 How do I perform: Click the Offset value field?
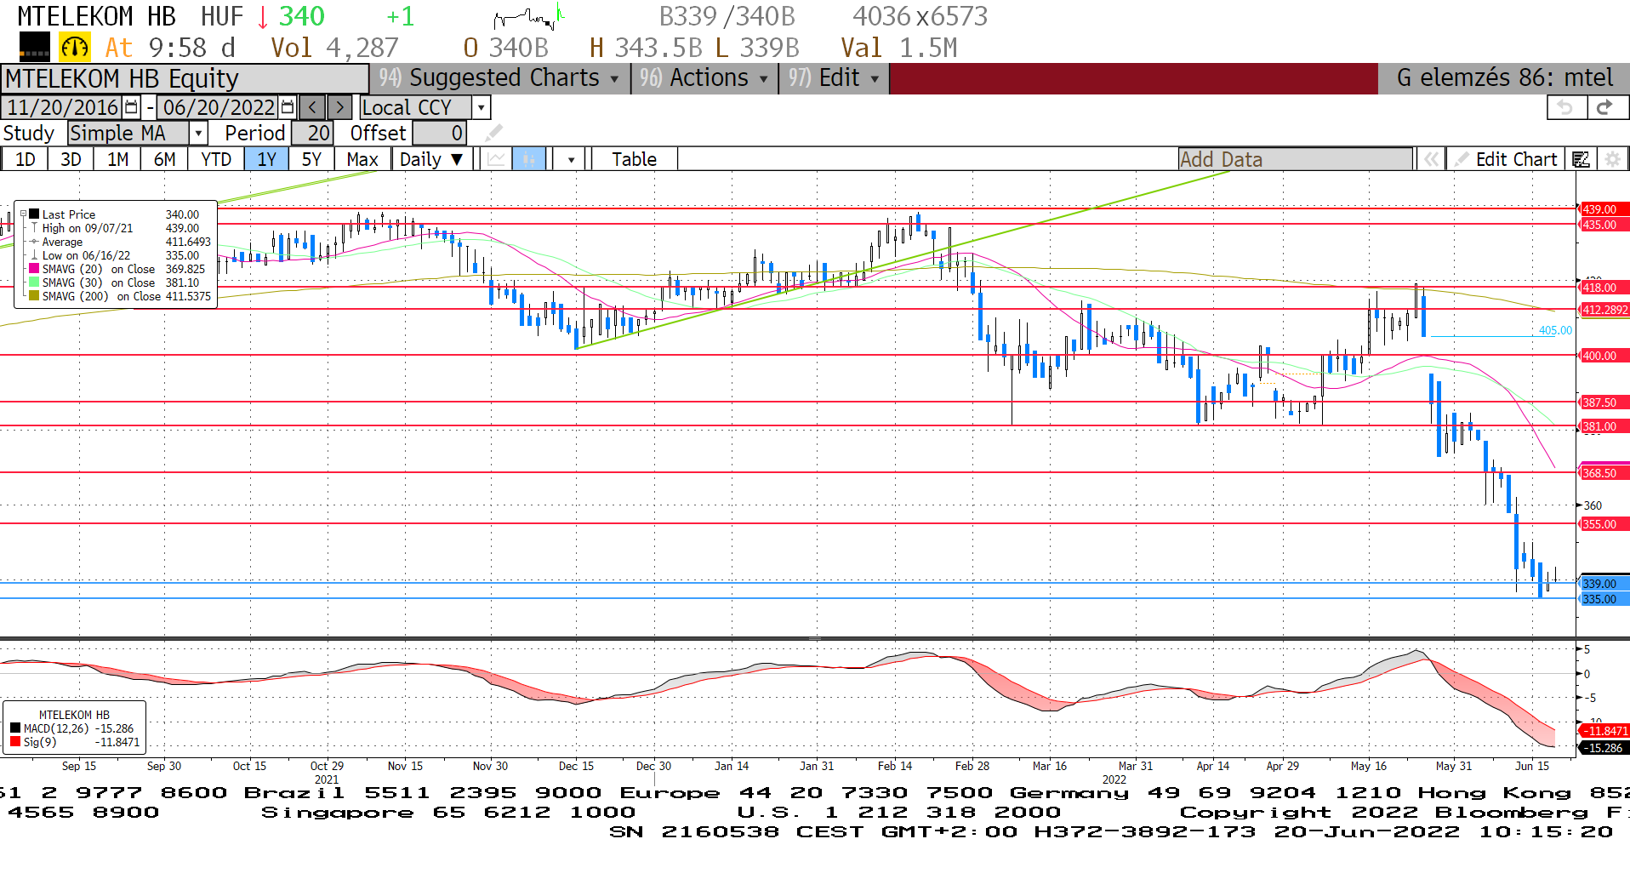(x=439, y=133)
